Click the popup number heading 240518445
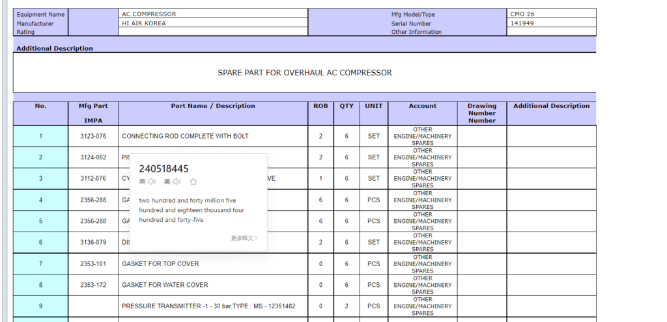The image size is (667, 322). click(x=163, y=168)
